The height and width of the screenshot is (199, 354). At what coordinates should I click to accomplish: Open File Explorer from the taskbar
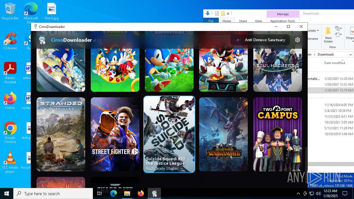(127, 193)
